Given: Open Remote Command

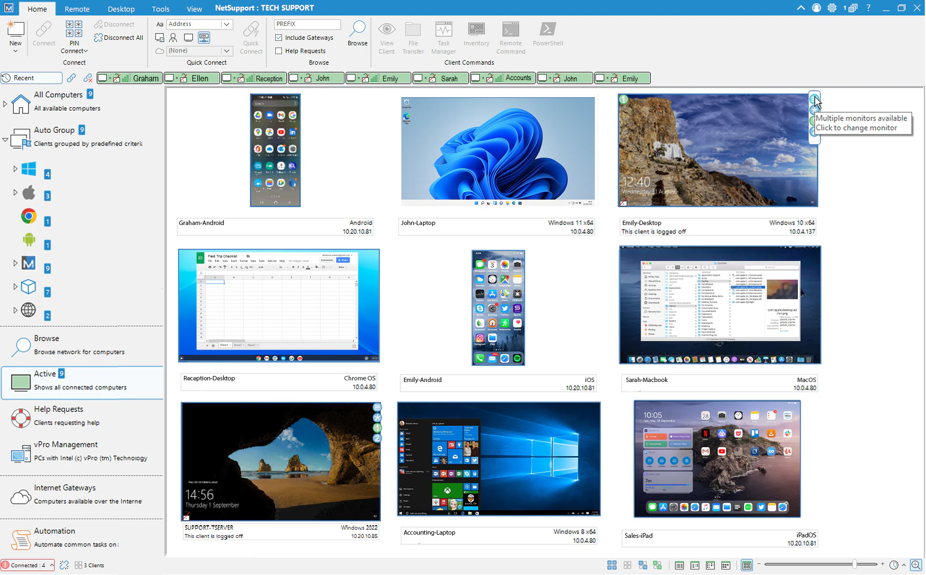Looking at the screenshot, I should (510, 36).
